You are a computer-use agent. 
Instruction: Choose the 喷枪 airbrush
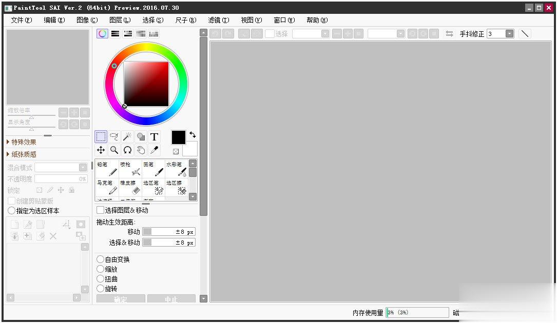(x=130, y=169)
